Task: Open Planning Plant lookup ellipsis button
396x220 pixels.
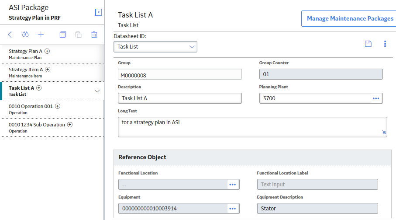Action: [376, 98]
